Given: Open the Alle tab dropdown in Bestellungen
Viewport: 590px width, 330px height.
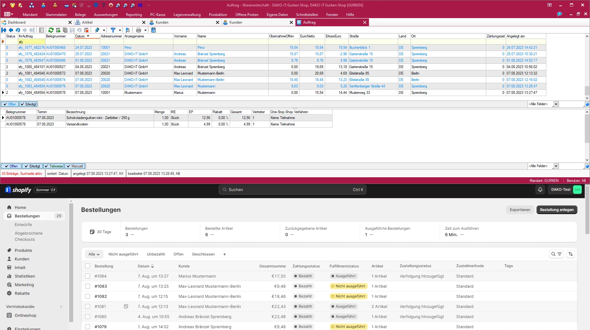Looking at the screenshot, I should click(x=94, y=254).
